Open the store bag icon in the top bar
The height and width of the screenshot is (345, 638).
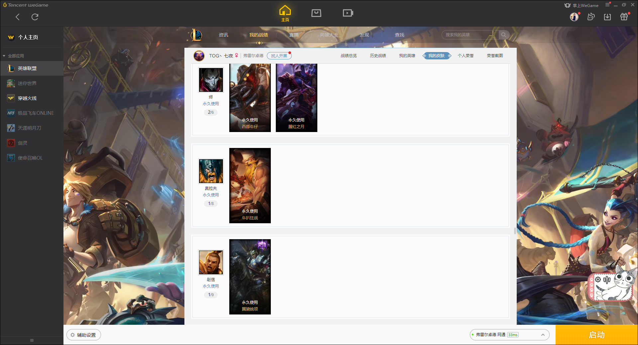[x=316, y=13]
